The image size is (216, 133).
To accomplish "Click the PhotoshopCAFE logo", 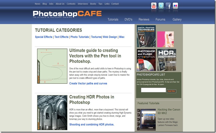I will pyautogui.click(x=67, y=14).
